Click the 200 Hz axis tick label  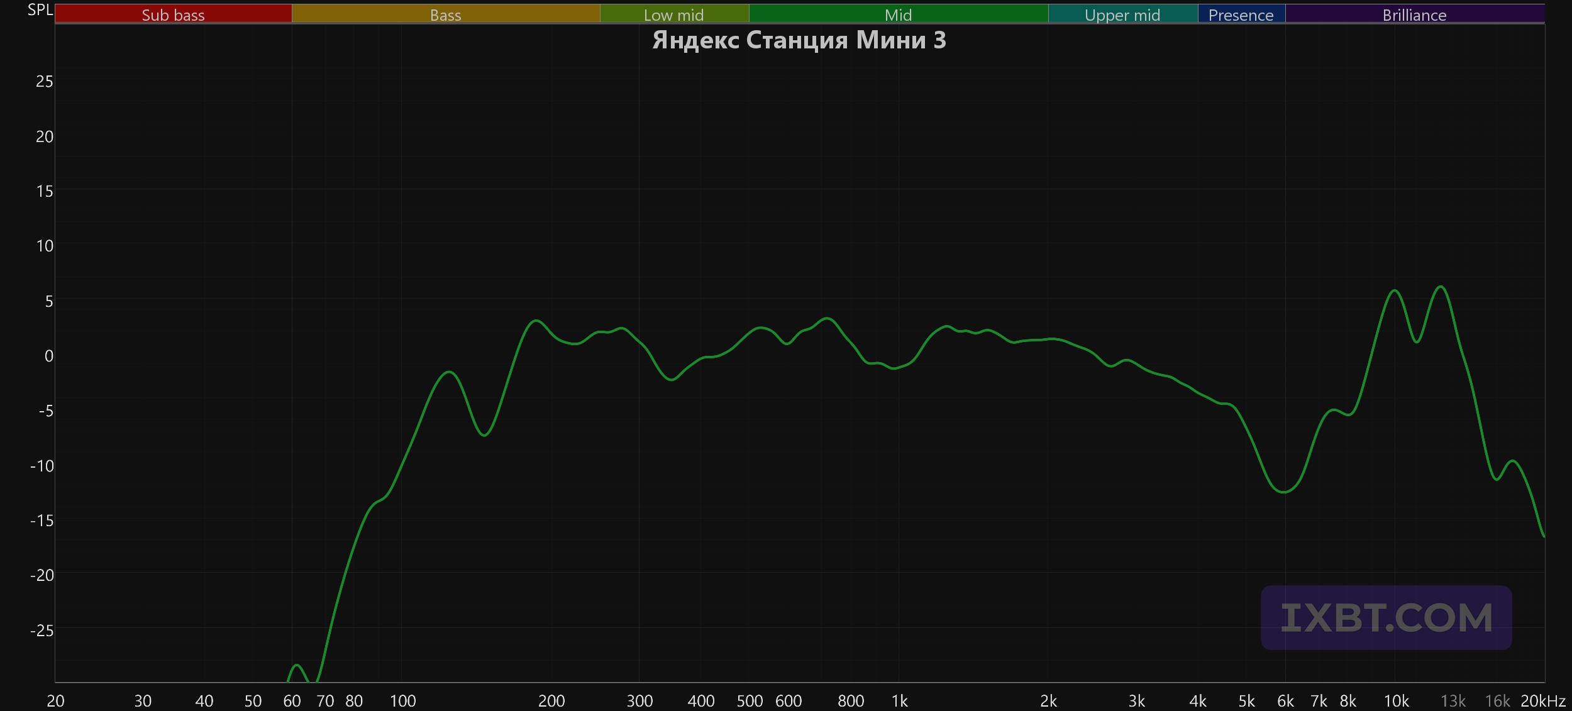pyautogui.click(x=551, y=701)
